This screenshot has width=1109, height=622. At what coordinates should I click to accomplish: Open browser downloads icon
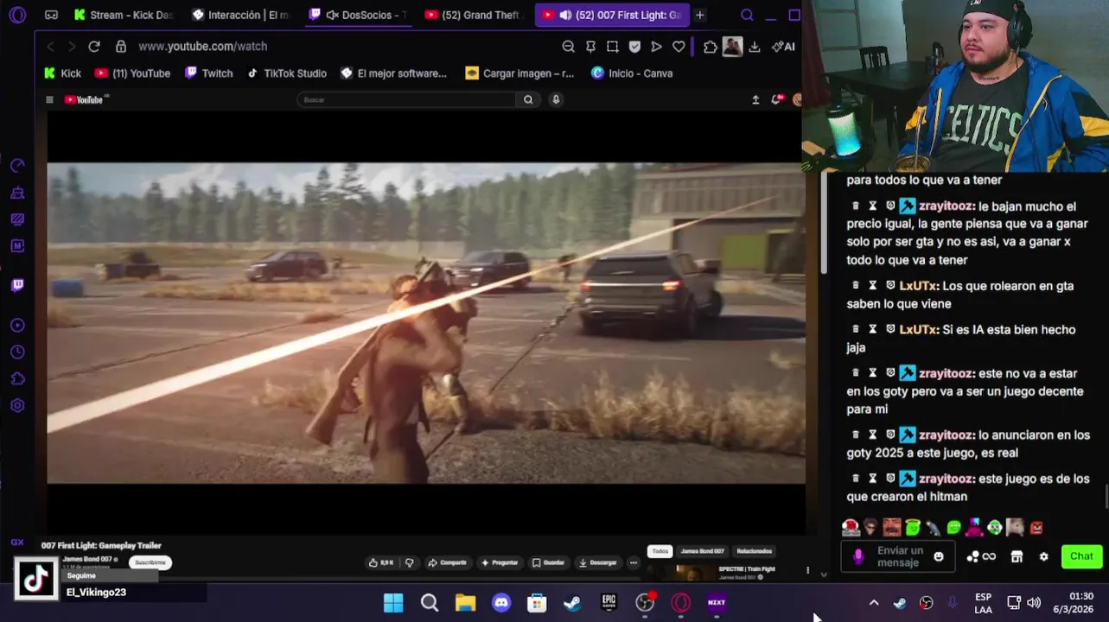point(755,47)
